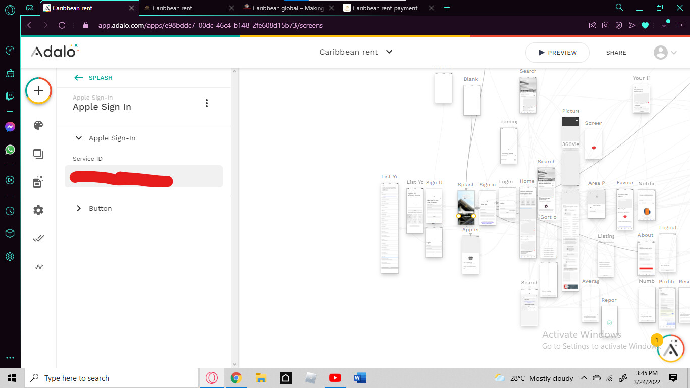Open the user account avatar menu
The height and width of the screenshot is (388, 690).
665,53
